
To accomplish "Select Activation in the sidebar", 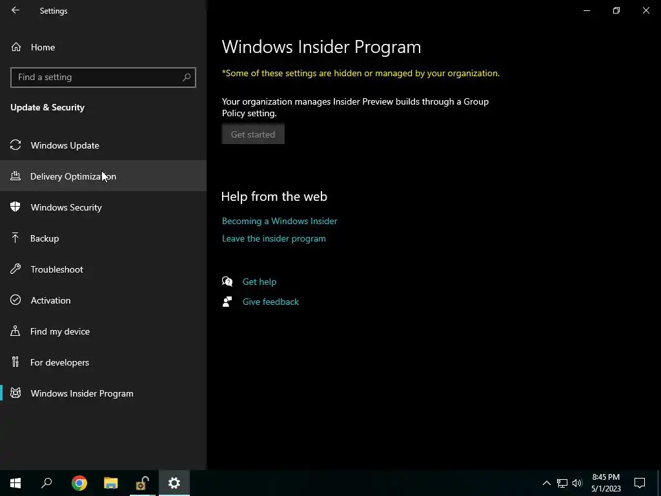I will [103, 300].
